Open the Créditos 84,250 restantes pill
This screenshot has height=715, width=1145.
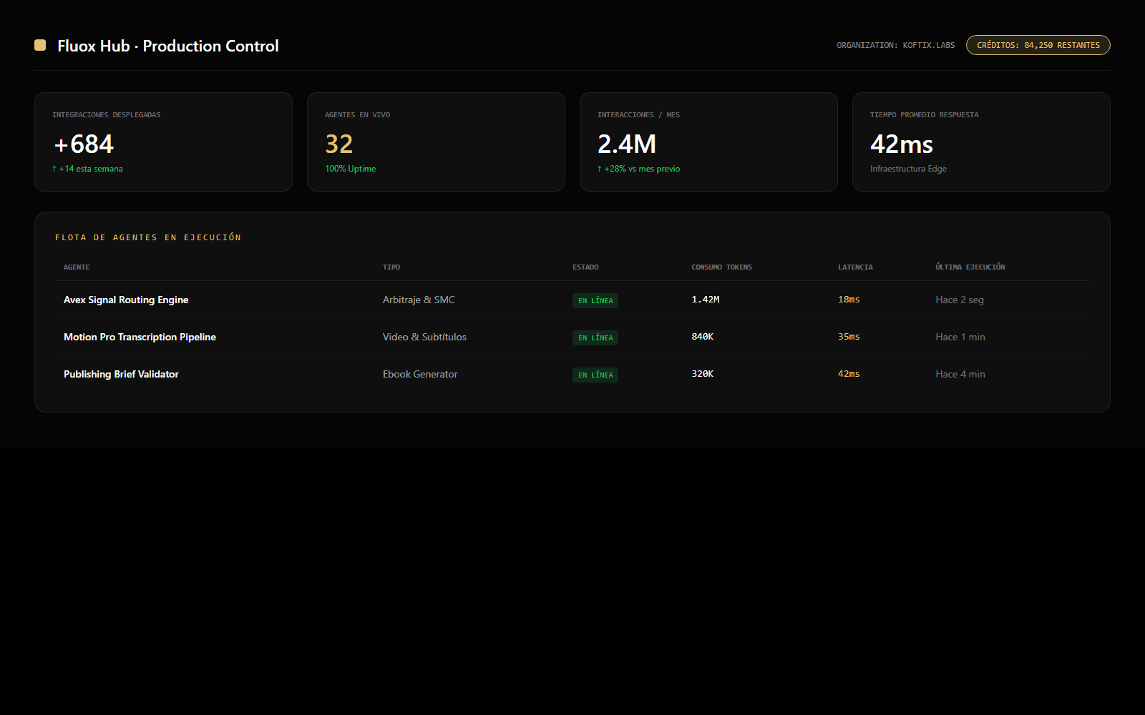1038,45
